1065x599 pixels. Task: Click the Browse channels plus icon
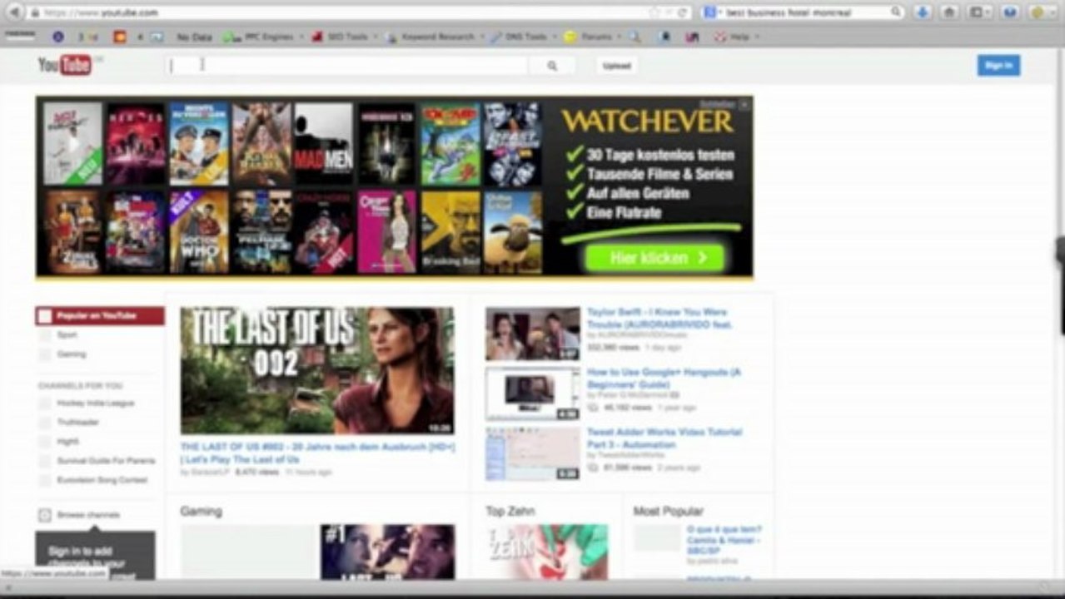point(45,515)
